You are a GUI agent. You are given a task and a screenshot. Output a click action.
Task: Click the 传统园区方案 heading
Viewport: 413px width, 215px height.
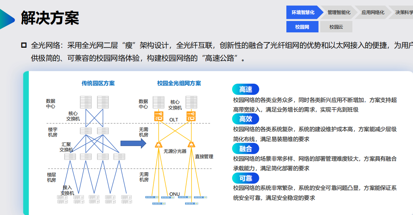(x=98, y=83)
